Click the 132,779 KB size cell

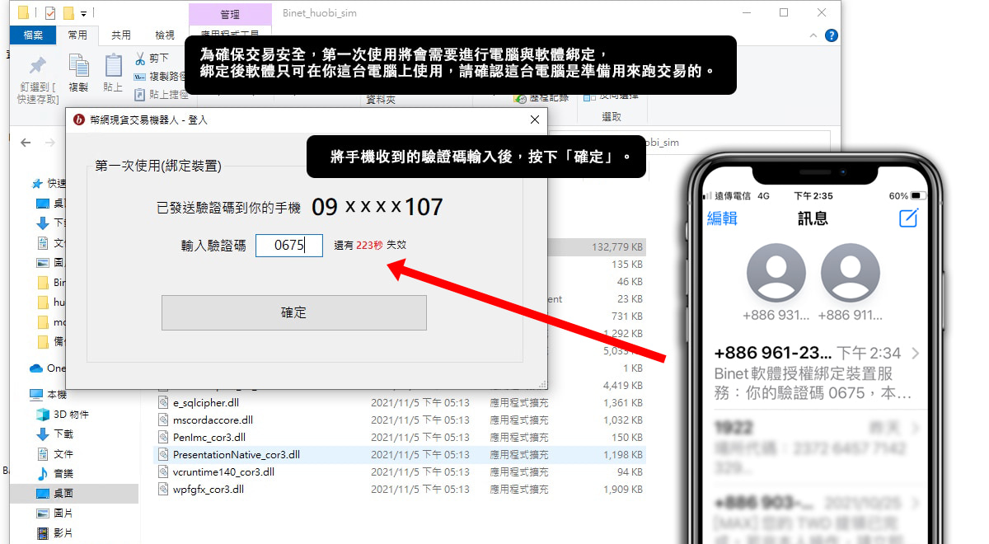[617, 247]
